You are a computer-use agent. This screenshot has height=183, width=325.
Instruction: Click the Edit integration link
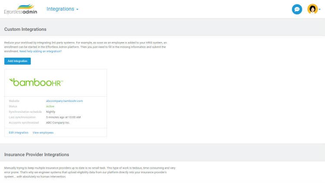click(19, 132)
